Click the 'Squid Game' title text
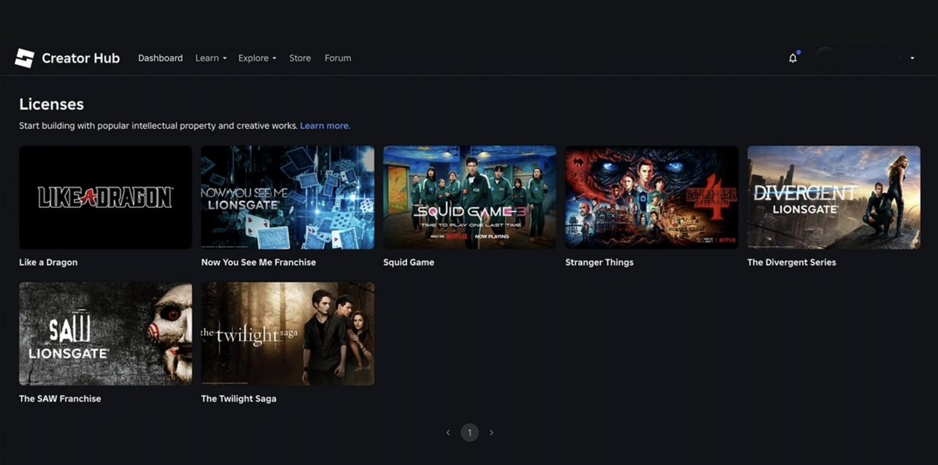938x465 pixels. [409, 263]
